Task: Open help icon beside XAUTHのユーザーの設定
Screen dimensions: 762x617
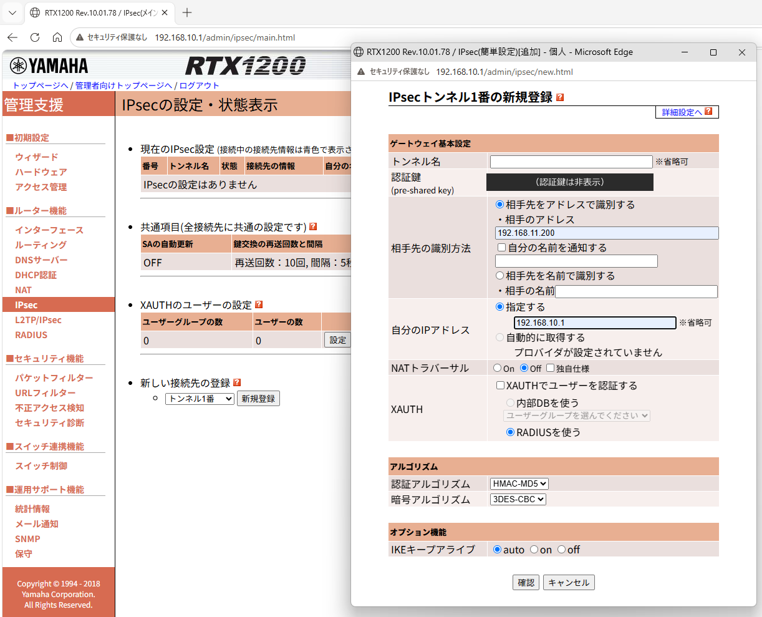Action: point(259,304)
